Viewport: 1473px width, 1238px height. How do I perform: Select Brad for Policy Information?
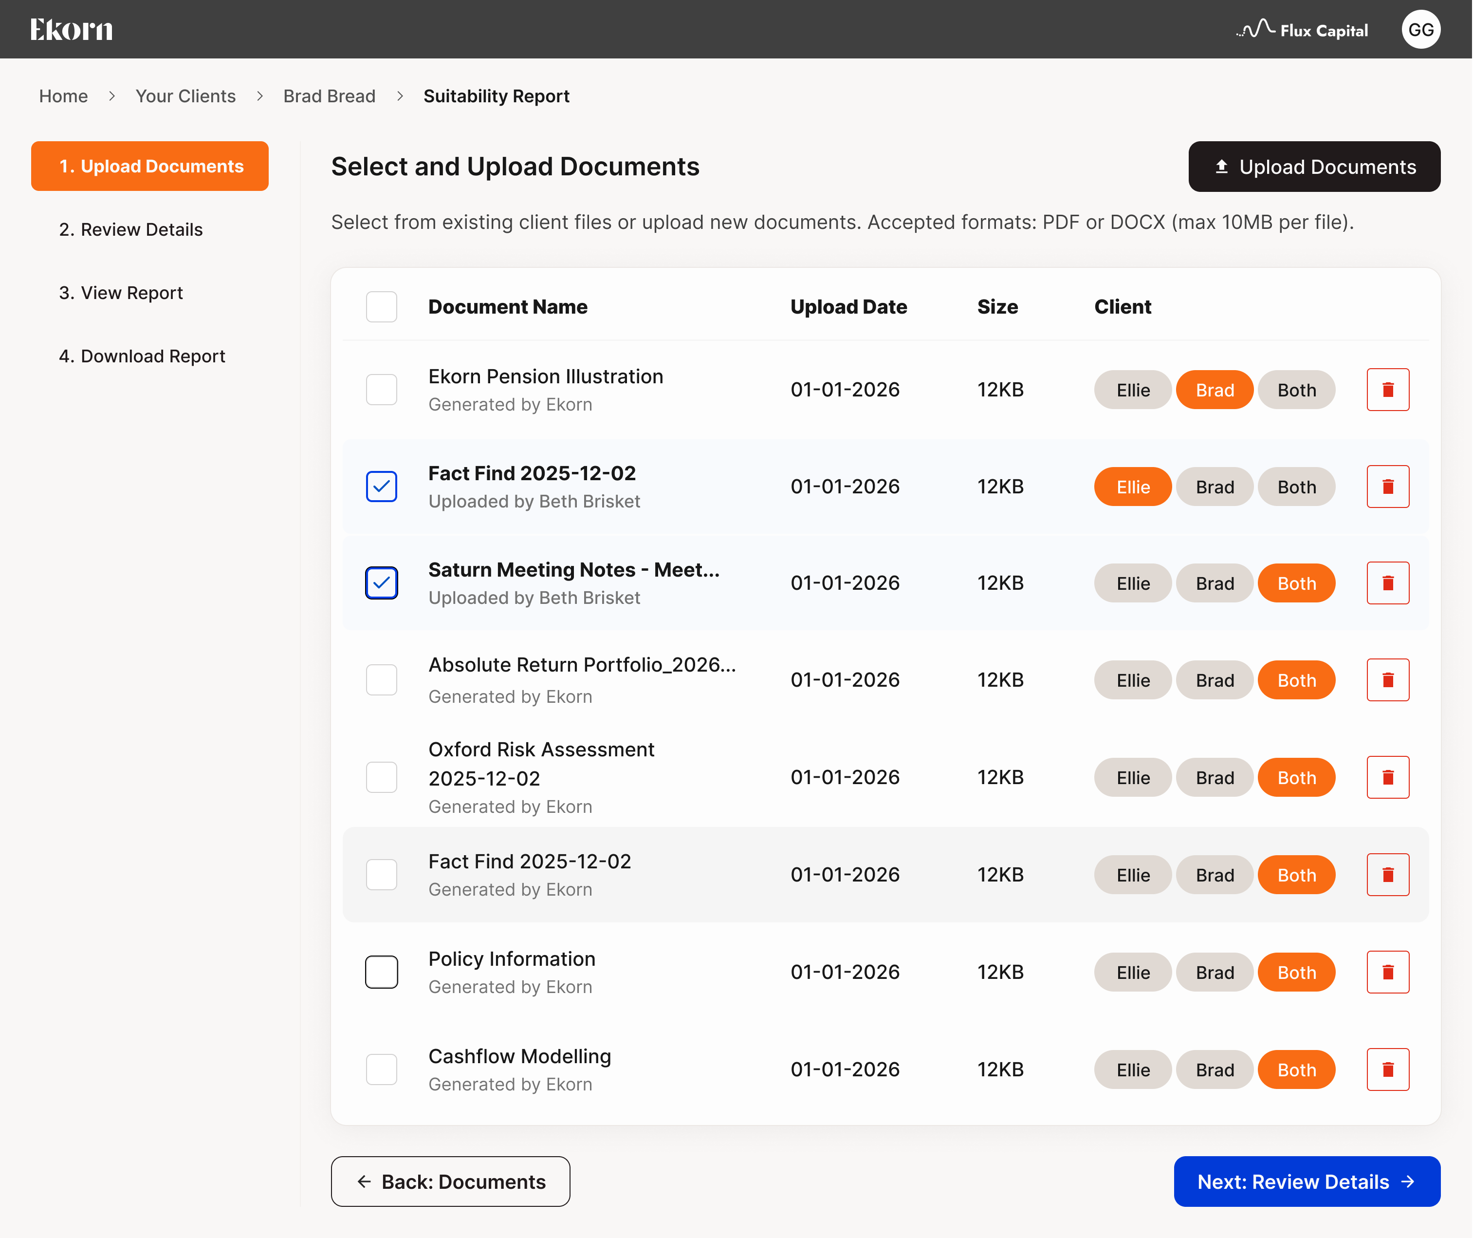1214,973
